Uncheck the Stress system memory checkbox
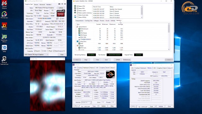This screenshot has width=202, height=114. tap(77, 13)
